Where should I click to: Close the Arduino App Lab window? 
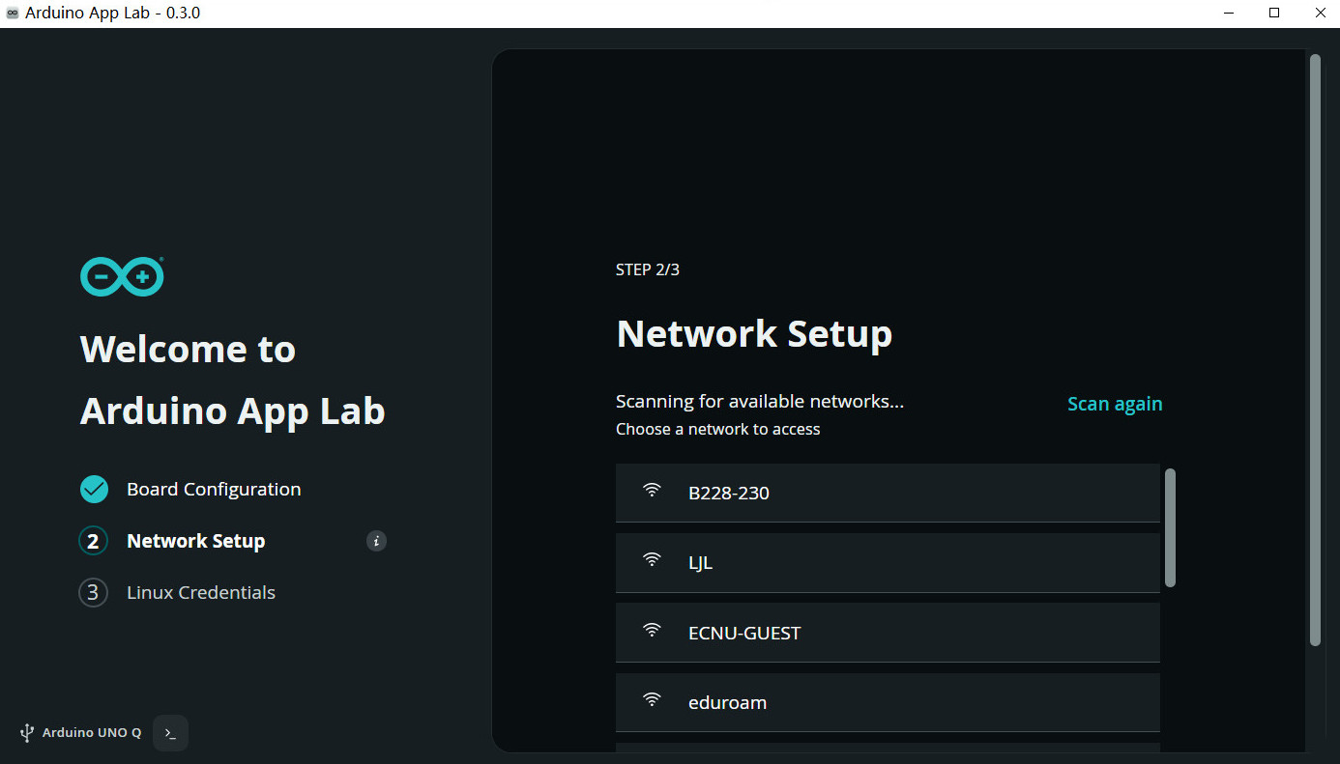tap(1319, 14)
